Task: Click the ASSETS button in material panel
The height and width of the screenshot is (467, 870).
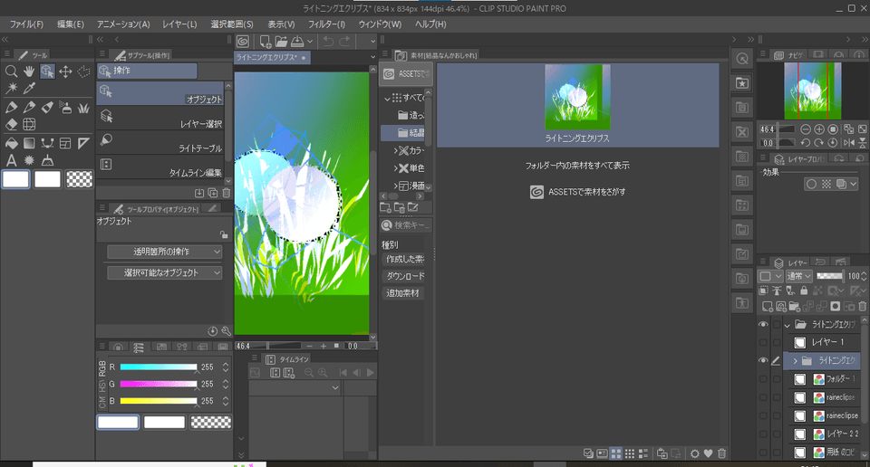Action: click(406, 73)
